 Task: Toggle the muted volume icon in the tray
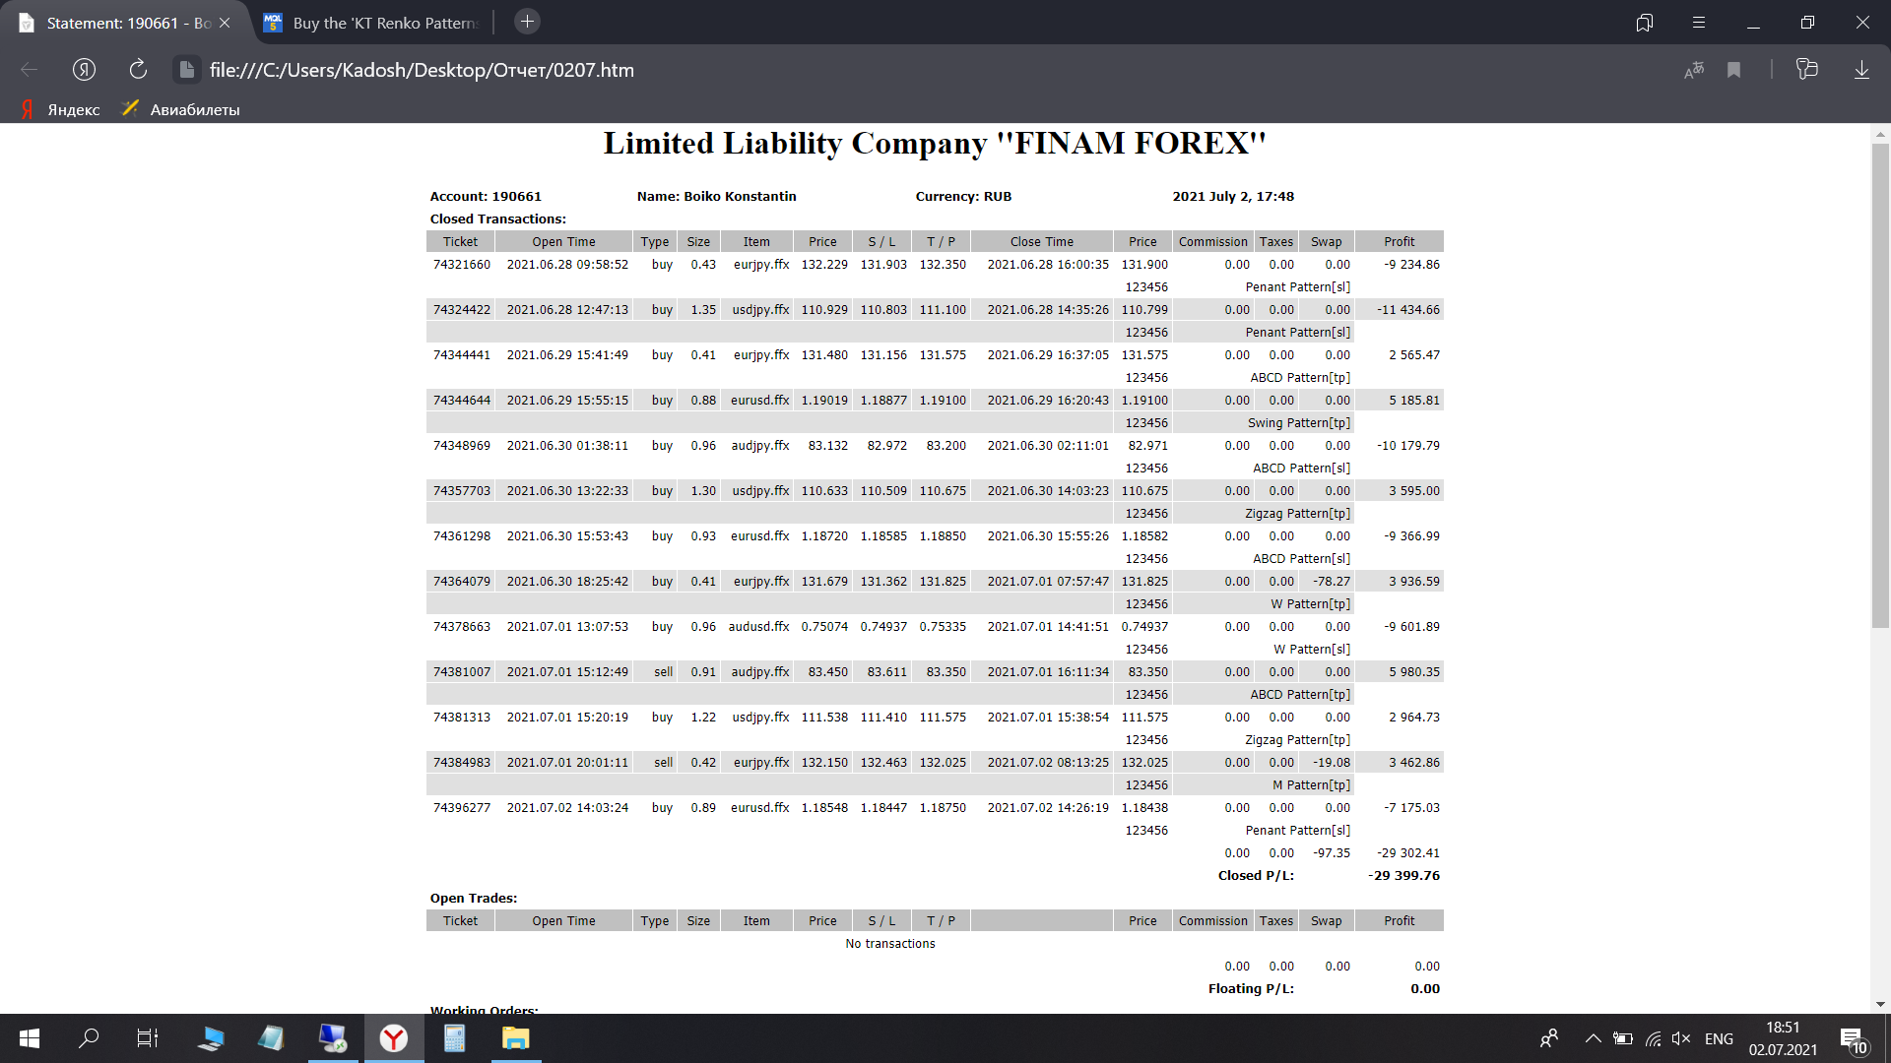pyautogui.click(x=1681, y=1038)
